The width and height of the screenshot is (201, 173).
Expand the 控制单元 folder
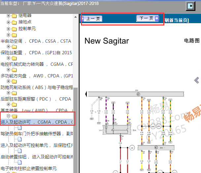pos(8,29)
